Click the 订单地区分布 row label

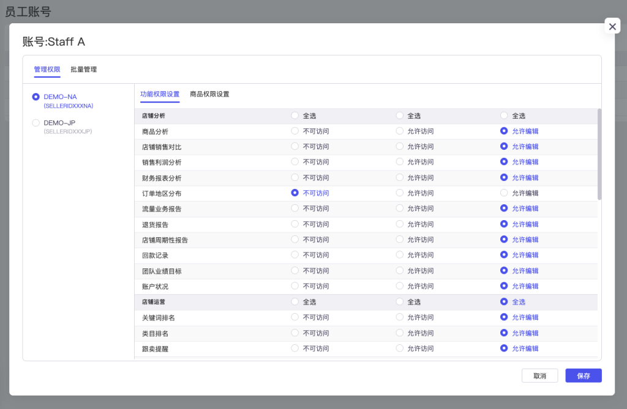[x=162, y=193]
